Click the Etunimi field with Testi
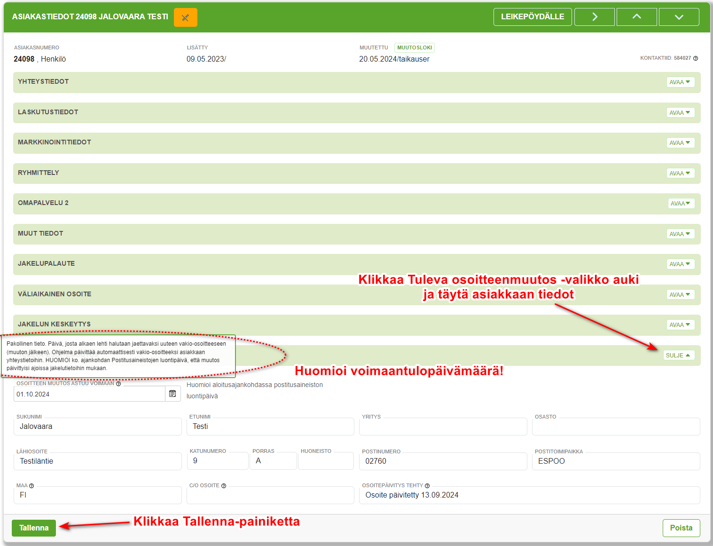Image resolution: width=713 pixels, height=546 pixels. pyautogui.click(x=270, y=427)
